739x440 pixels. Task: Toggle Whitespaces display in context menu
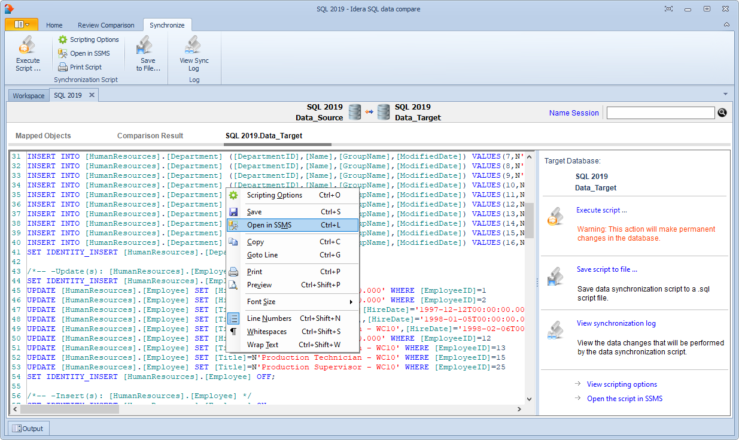(267, 332)
